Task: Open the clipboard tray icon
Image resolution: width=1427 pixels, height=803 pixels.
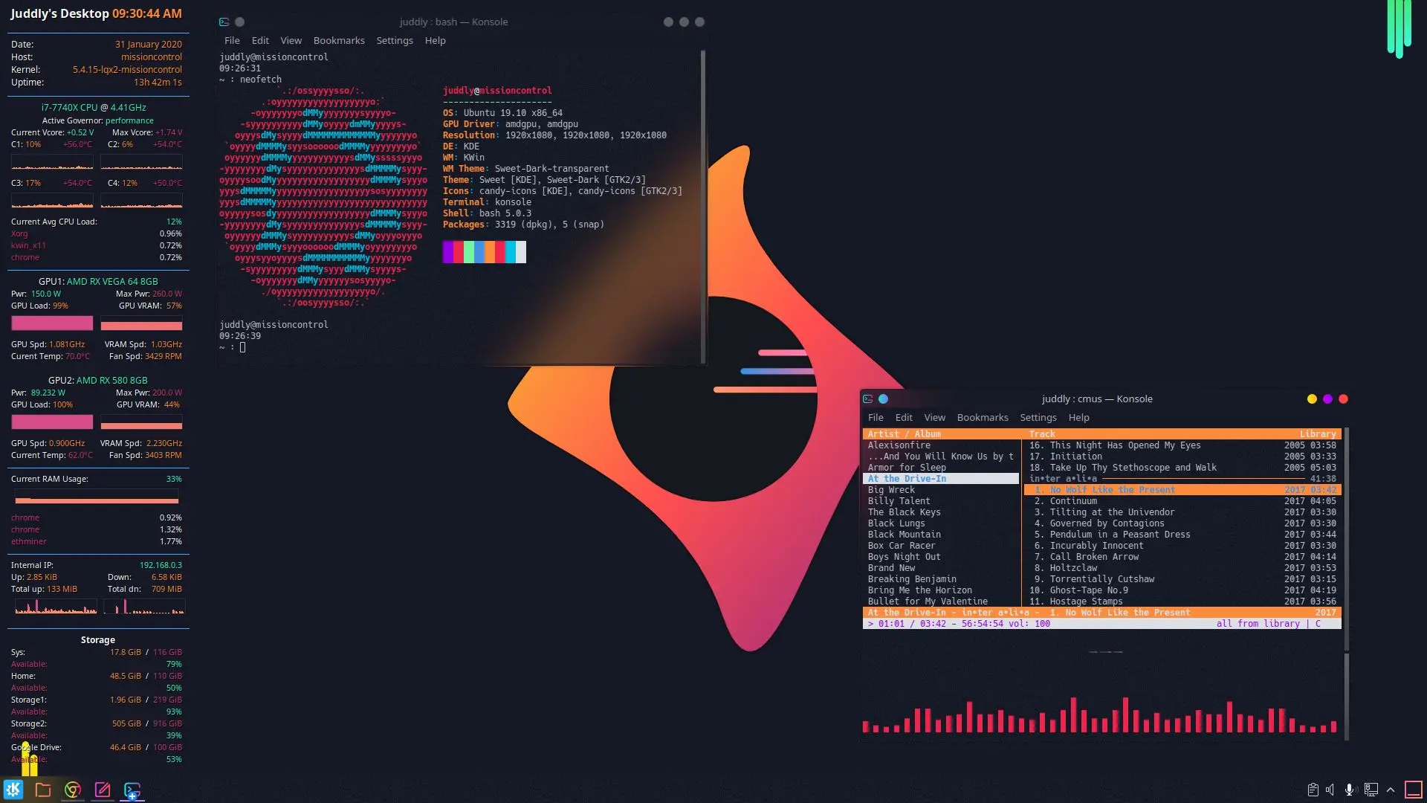Action: 1313,790
